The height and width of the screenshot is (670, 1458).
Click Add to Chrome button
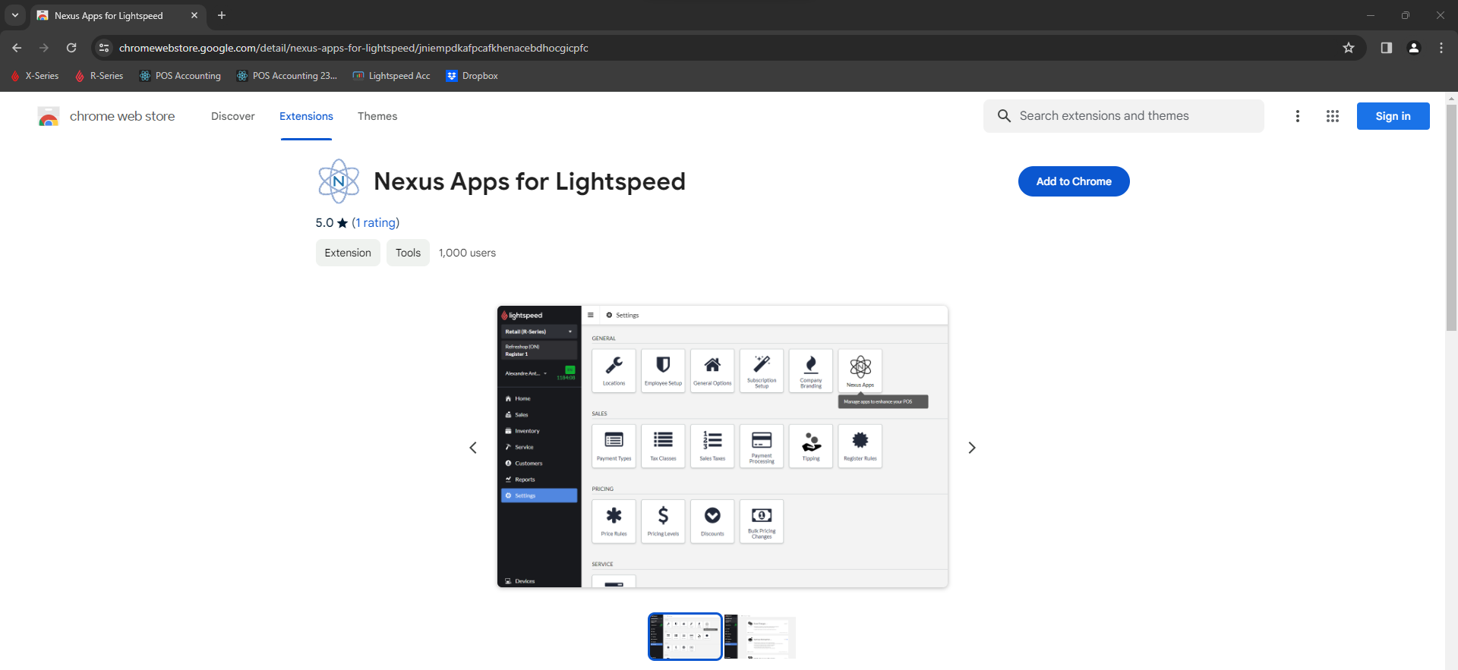click(x=1074, y=181)
